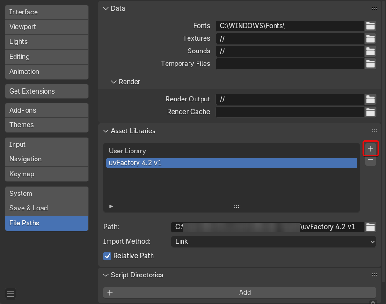Click the Sounds path input field
Viewport: 386px width, 304px height.
click(x=290, y=51)
